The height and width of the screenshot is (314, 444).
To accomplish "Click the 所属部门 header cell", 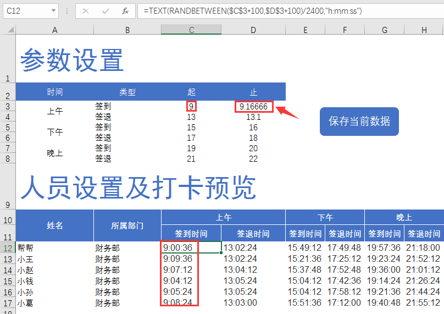I will pos(127,225).
